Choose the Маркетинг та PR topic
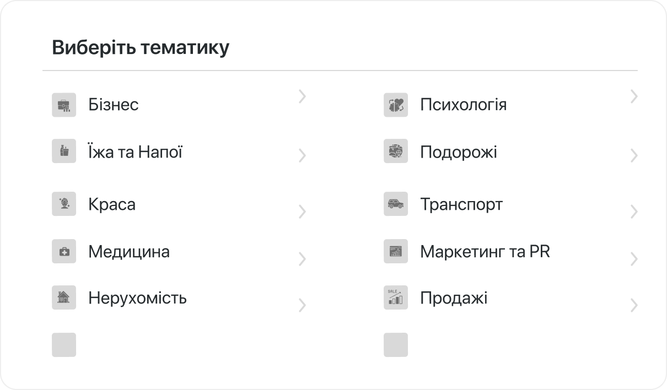 click(x=485, y=252)
